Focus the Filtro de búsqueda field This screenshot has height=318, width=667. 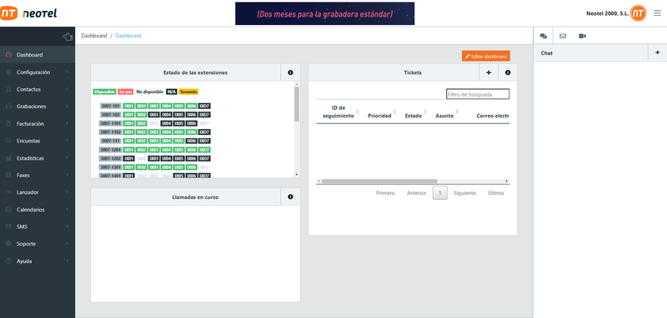478,94
